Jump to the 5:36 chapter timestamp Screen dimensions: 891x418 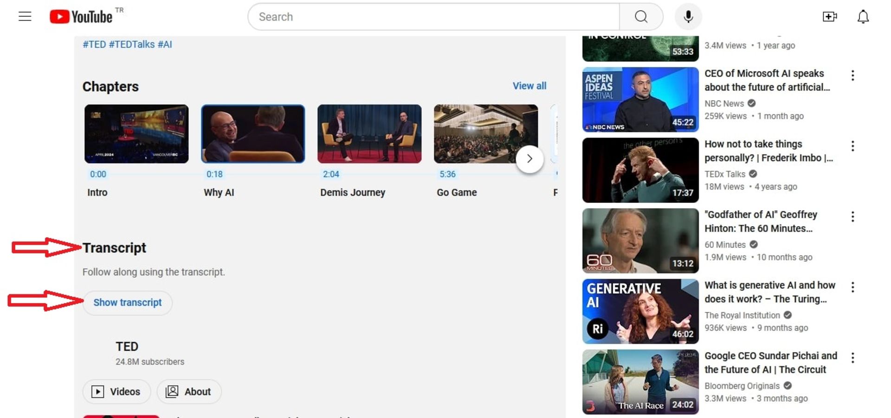click(x=447, y=174)
